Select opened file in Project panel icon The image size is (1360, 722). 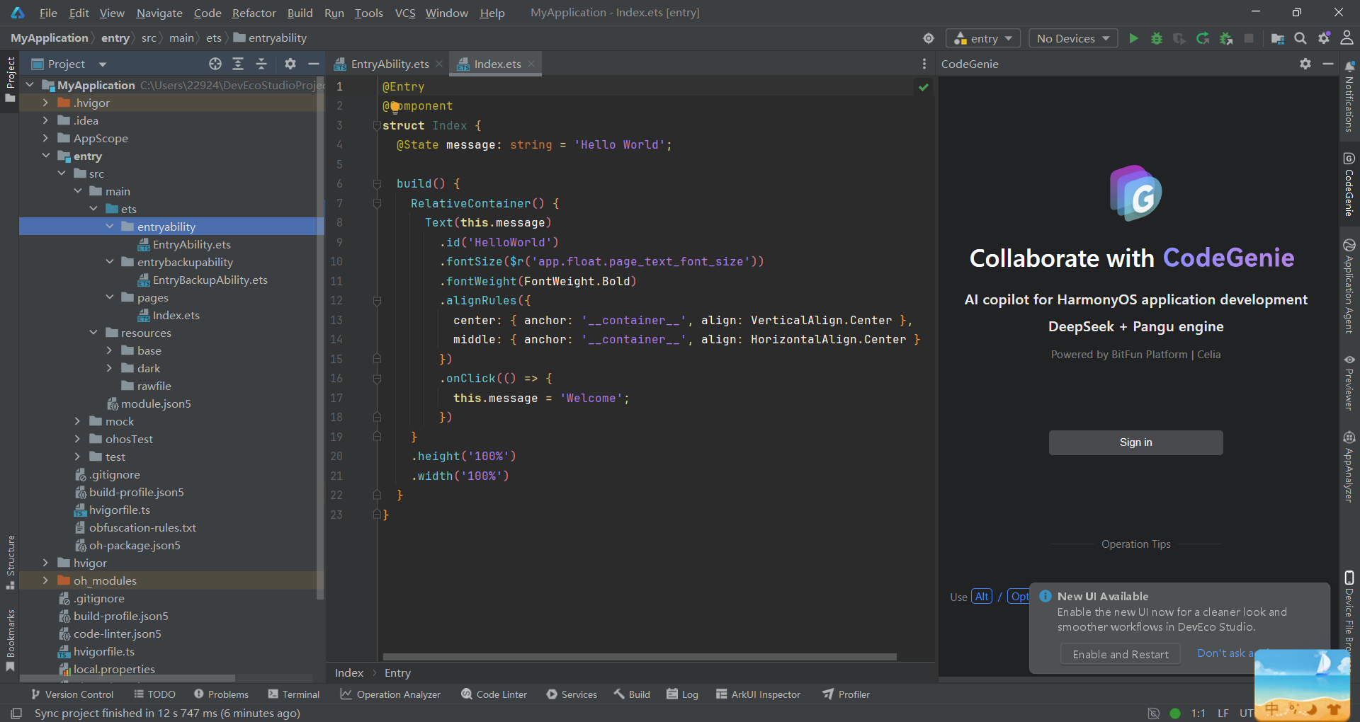[x=215, y=64]
